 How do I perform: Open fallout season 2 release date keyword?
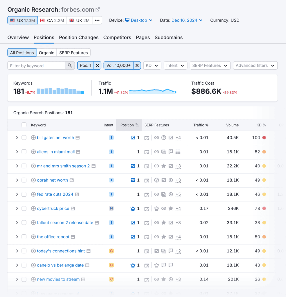tap(65, 223)
